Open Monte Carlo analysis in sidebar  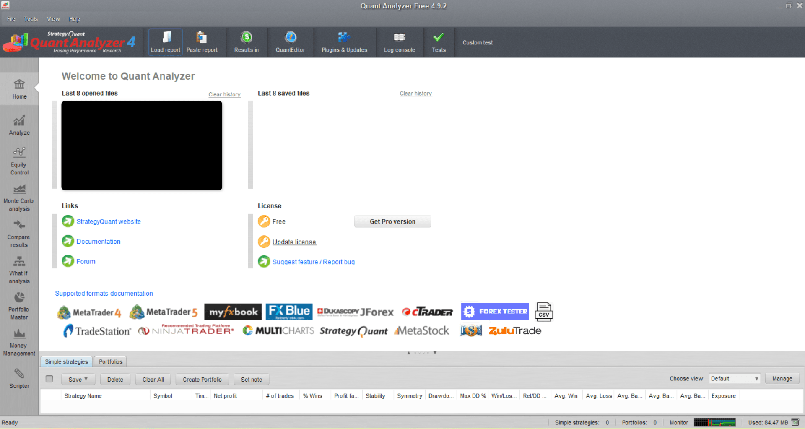click(x=19, y=198)
